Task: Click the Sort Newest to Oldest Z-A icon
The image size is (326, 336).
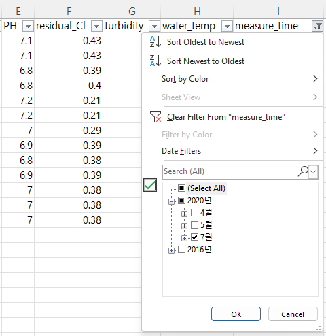Action: coord(156,61)
